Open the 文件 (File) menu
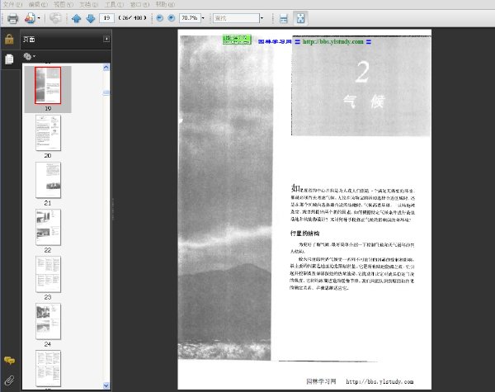The image size is (495, 392). click(12, 4)
